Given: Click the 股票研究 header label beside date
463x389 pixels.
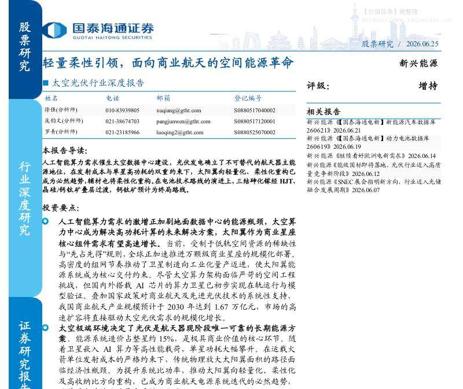Looking at the screenshot, I should (377, 44).
